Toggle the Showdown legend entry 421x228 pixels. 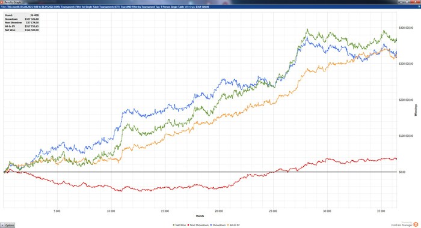218,225
